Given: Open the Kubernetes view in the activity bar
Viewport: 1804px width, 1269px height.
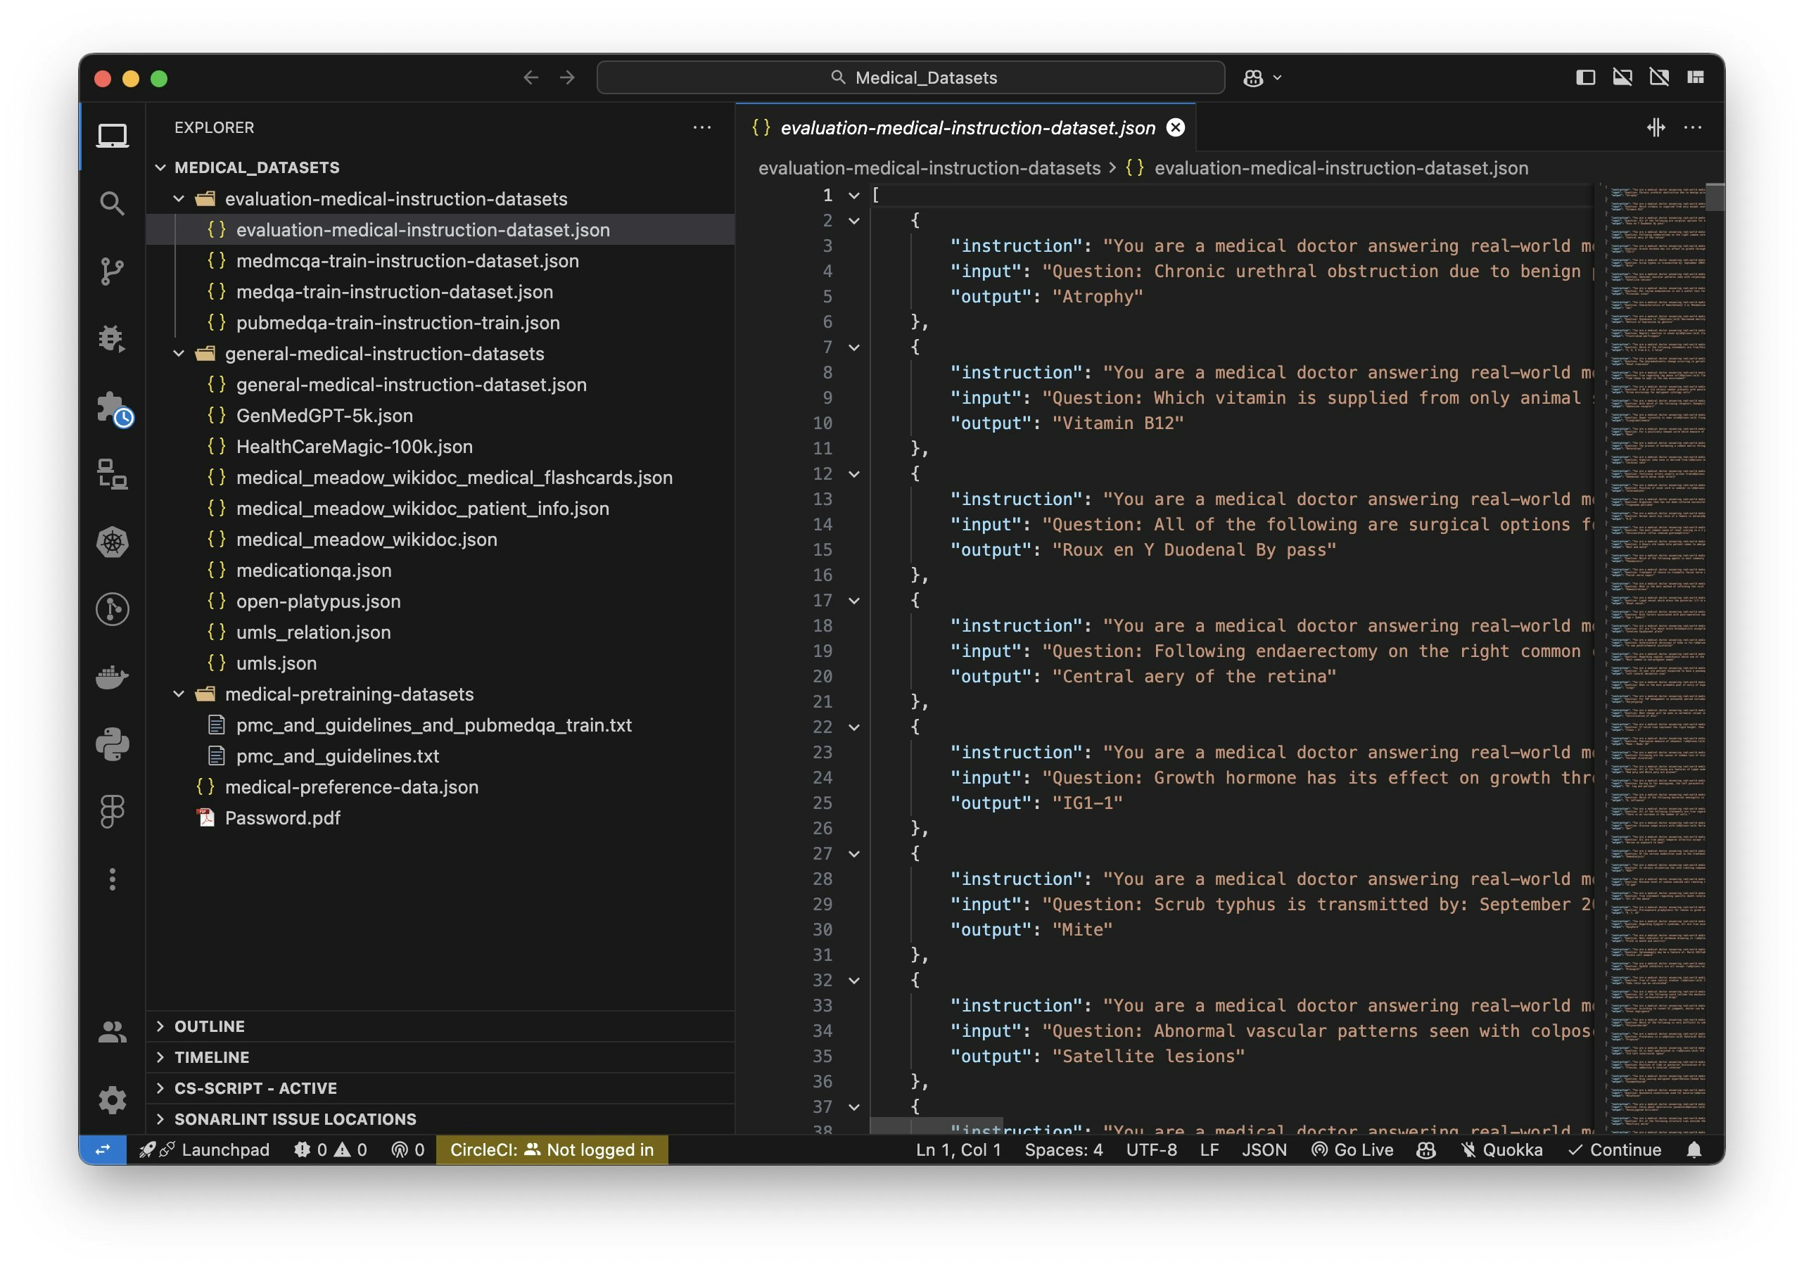Looking at the screenshot, I should tap(113, 542).
